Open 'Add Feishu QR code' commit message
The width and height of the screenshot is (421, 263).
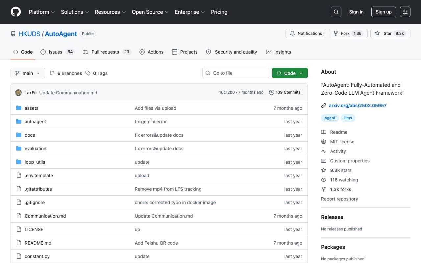pyautogui.click(x=156, y=243)
